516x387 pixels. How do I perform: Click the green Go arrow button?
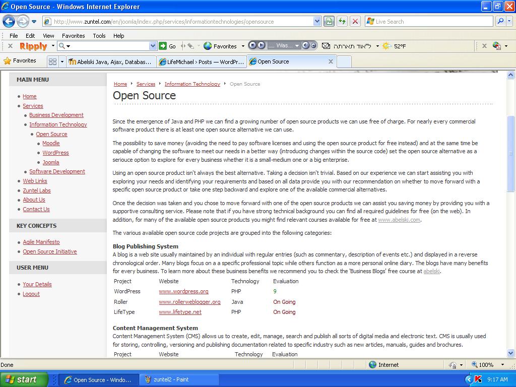pos(163,46)
